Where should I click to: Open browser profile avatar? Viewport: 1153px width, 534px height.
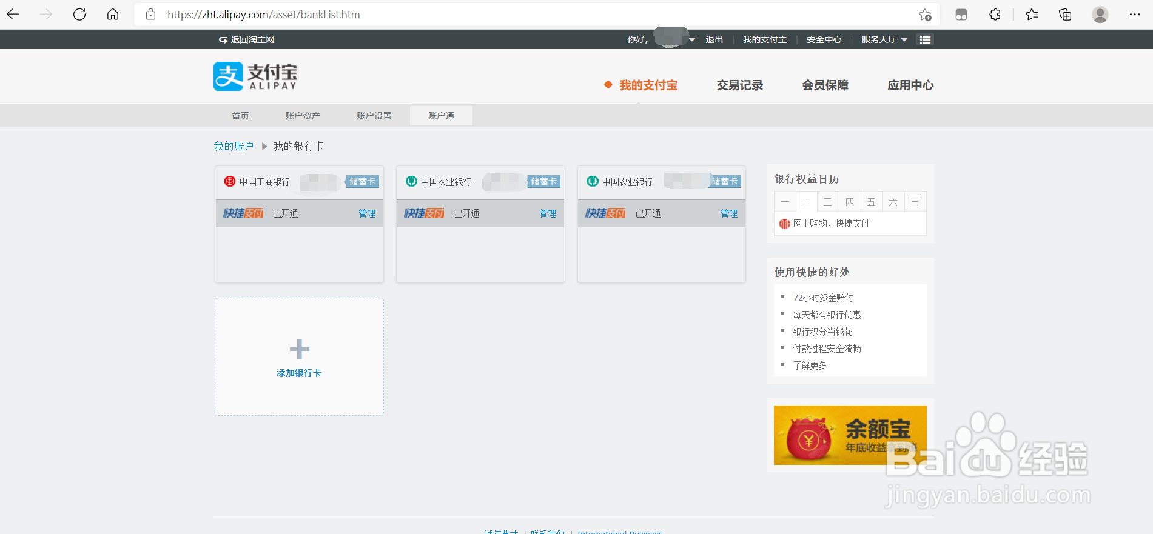coord(1100,15)
